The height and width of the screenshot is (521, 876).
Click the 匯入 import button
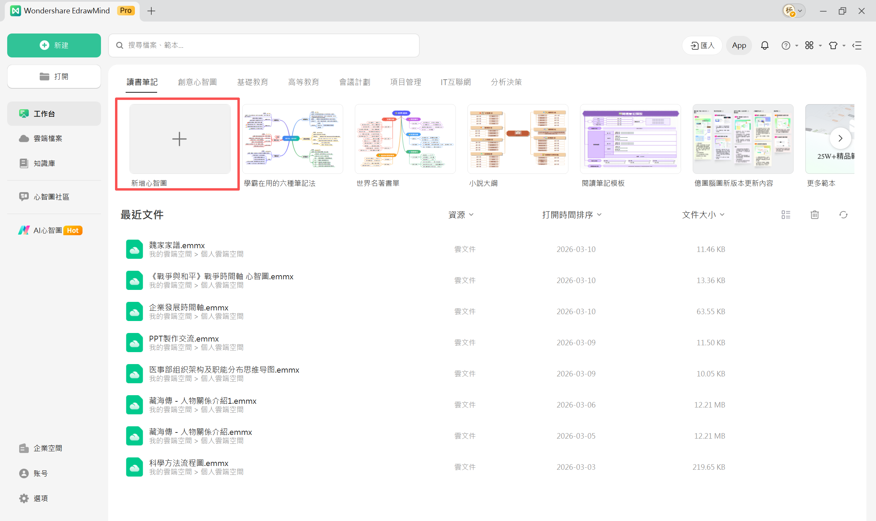click(x=702, y=45)
